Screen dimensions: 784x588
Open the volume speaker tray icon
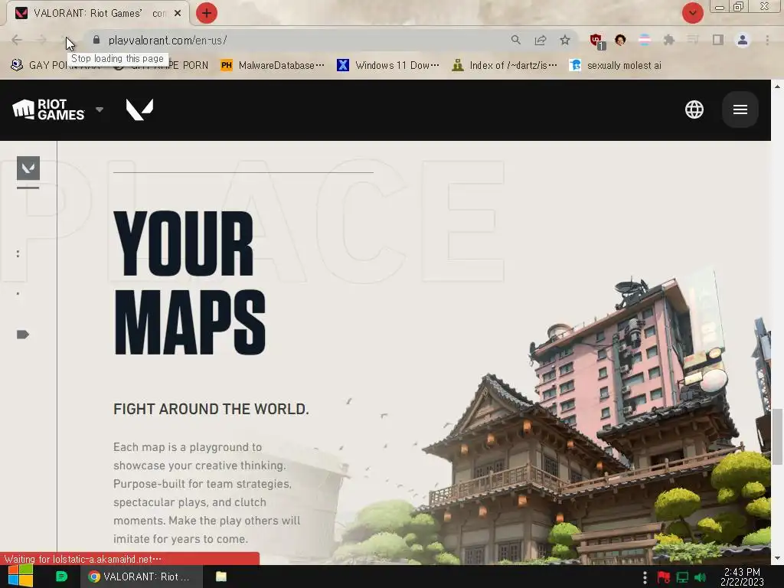pyautogui.click(x=700, y=577)
